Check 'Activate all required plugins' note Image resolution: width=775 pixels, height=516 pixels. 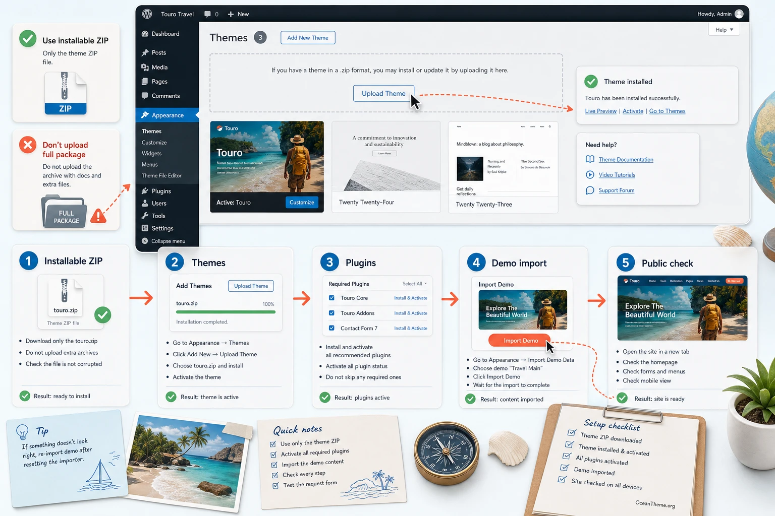(x=274, y=455)
